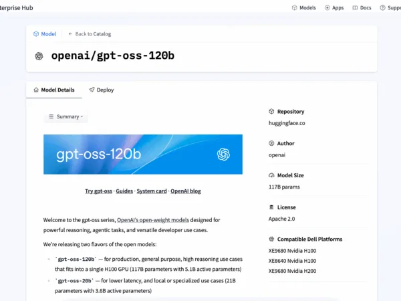
Task: Click the Deploy paper plane icon
Action: point(92,90)
